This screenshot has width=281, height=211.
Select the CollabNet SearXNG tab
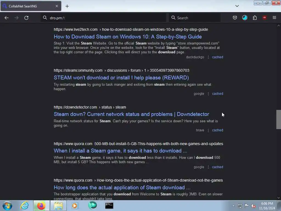[x=31, y=6]
